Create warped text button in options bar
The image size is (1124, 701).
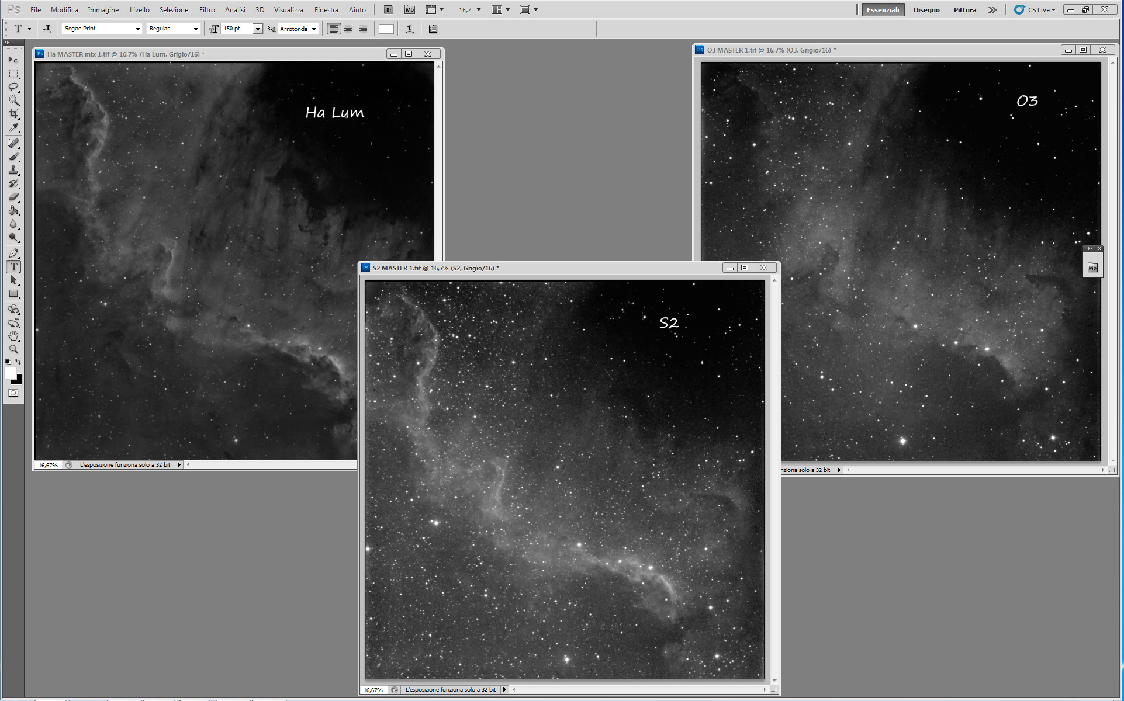pos(410,29)
